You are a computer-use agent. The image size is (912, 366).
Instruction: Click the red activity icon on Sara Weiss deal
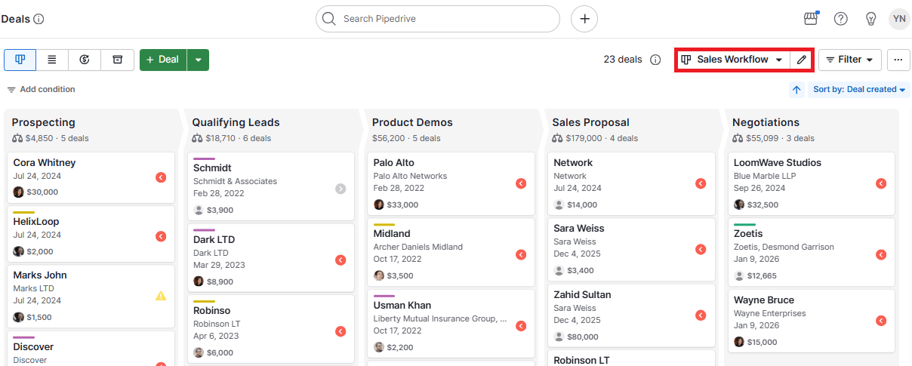pos(701,249)
